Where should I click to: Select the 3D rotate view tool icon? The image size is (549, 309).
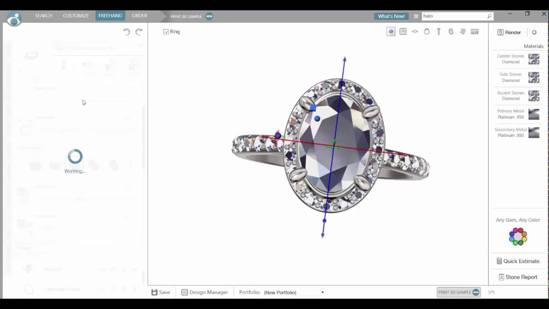(x=391, y=32)
